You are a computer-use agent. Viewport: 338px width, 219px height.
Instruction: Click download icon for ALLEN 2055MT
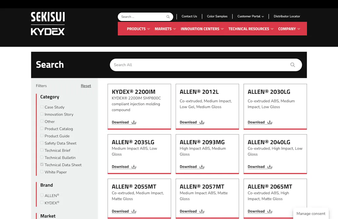[x=134, y=211]
